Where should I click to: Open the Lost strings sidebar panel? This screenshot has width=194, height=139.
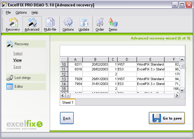[26, 78]
